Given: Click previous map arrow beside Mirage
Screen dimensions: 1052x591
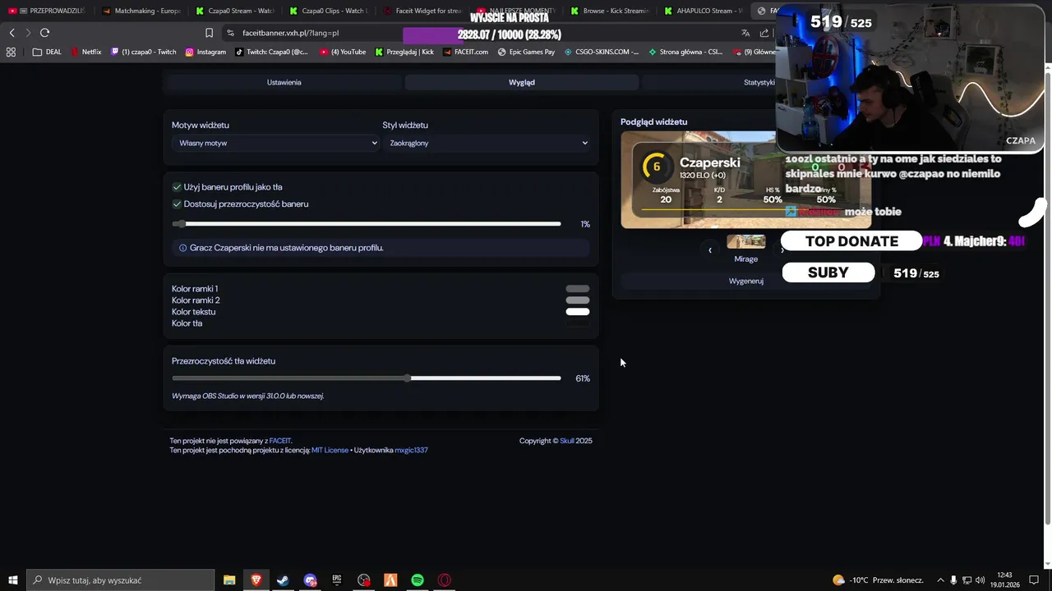Looking at the screenshot, I should click(x=710, y=250).
